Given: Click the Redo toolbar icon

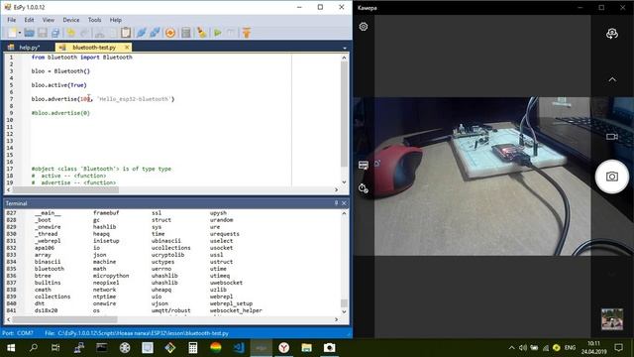Looking at the screenshot, I should [x=84, y=33].
